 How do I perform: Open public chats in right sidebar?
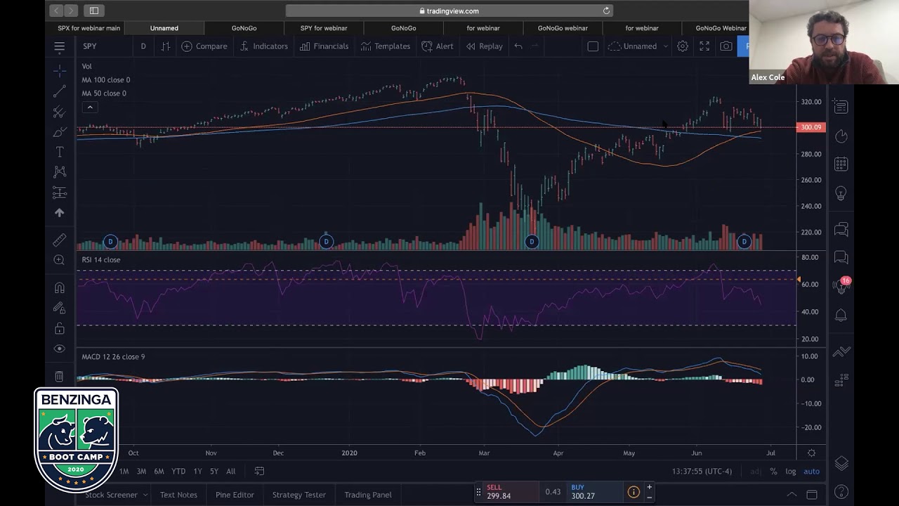coord(841,229)
